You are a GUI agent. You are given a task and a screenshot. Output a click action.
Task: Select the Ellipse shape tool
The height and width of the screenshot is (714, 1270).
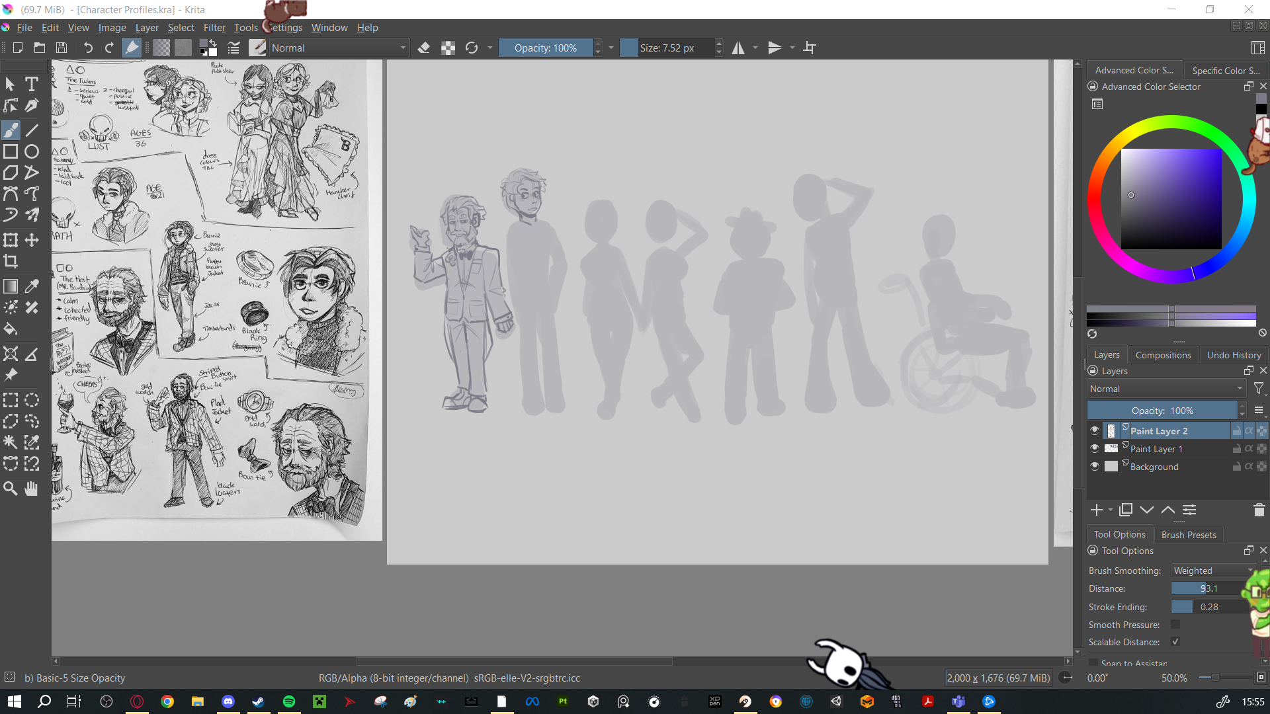point(31,151)
